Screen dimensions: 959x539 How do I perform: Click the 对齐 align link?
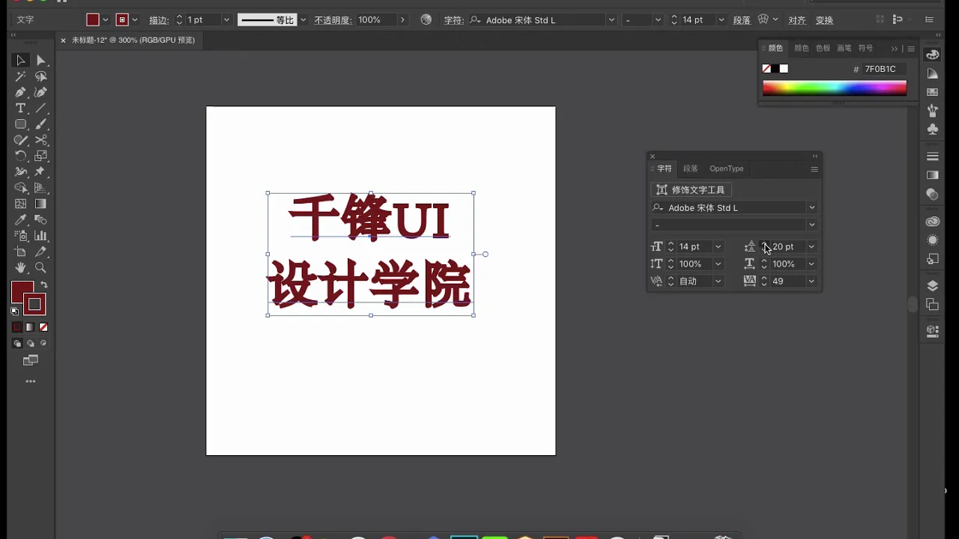797,20
